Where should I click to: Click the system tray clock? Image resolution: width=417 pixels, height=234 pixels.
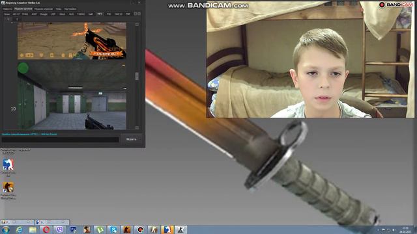click(405, 229)
